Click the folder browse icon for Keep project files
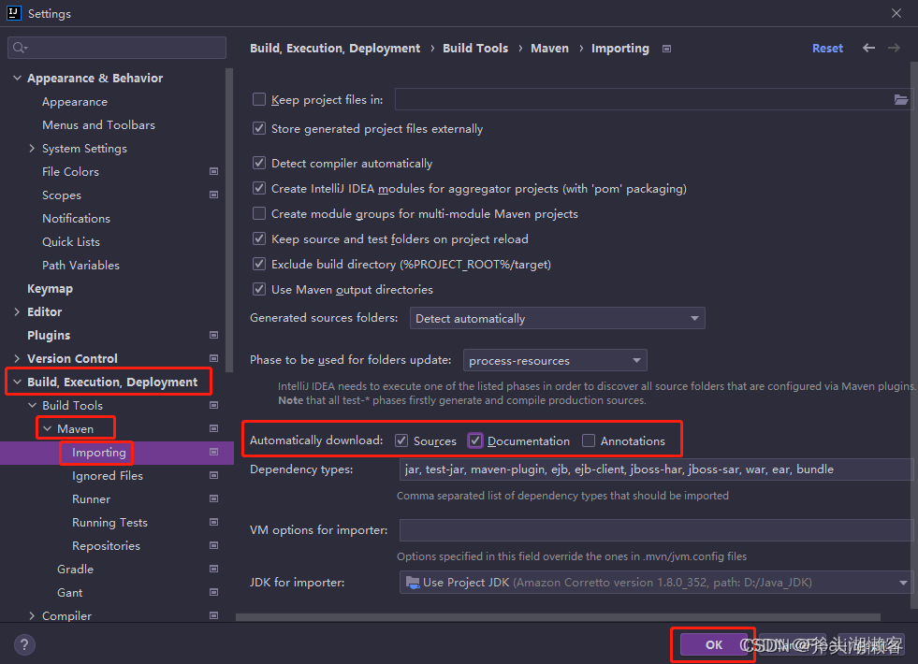This screenshot has height=664, width=918. pyautogui.click(x=900, y=99)
